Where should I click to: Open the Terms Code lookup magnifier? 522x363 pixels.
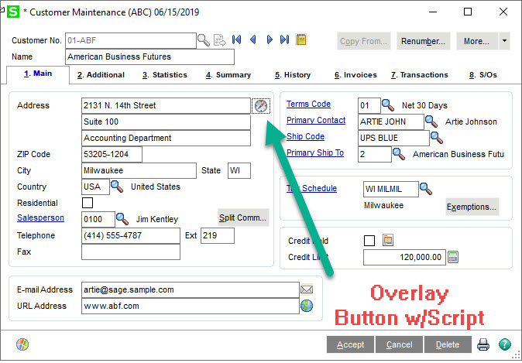coord(388,105)
